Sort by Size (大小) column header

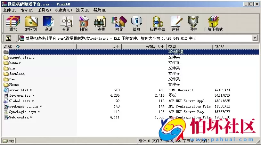pyautogui.click(x=99, y=47)
